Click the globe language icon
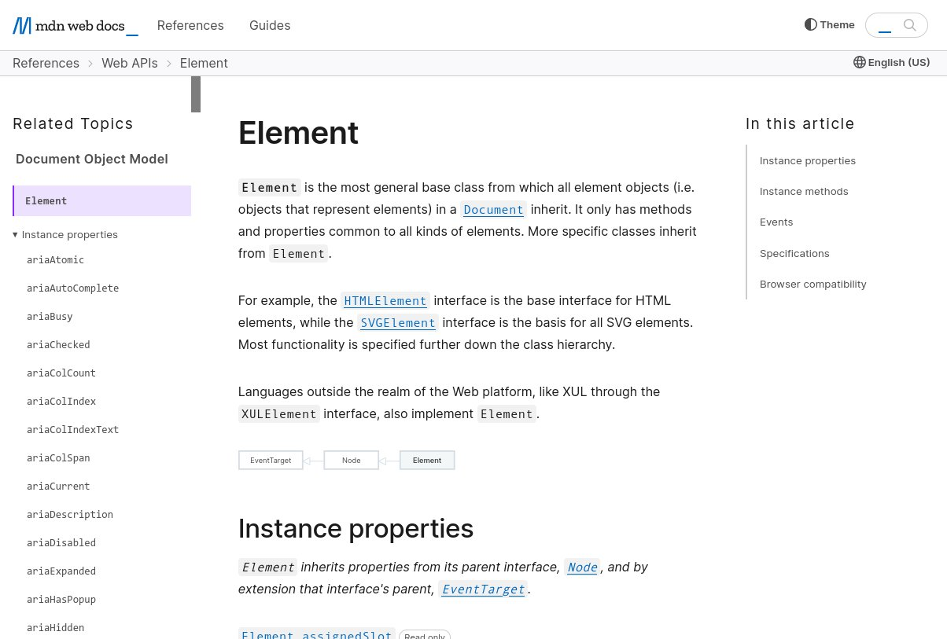The height and width of the screenshot is (639, 947). point(860,62)
